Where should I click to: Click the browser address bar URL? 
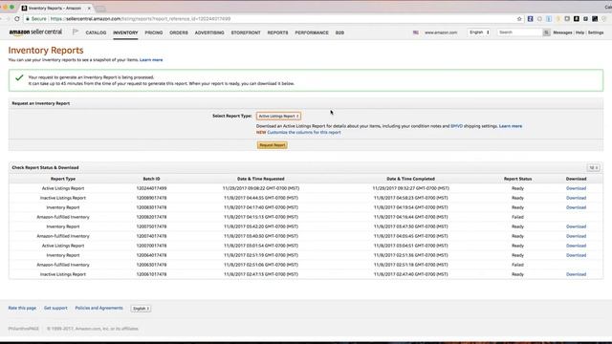(141, 19)
